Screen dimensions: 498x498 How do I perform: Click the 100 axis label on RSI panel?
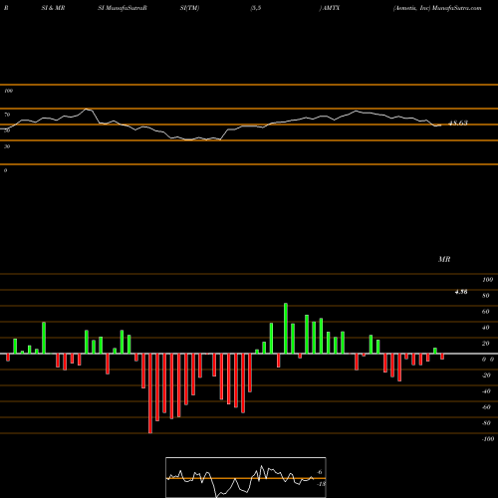(x=8, y=91)
